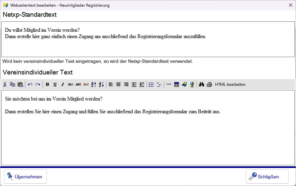This screenshot has width=296, height=186.
Task: Click the Schließen button
Action: coord(267,177)
